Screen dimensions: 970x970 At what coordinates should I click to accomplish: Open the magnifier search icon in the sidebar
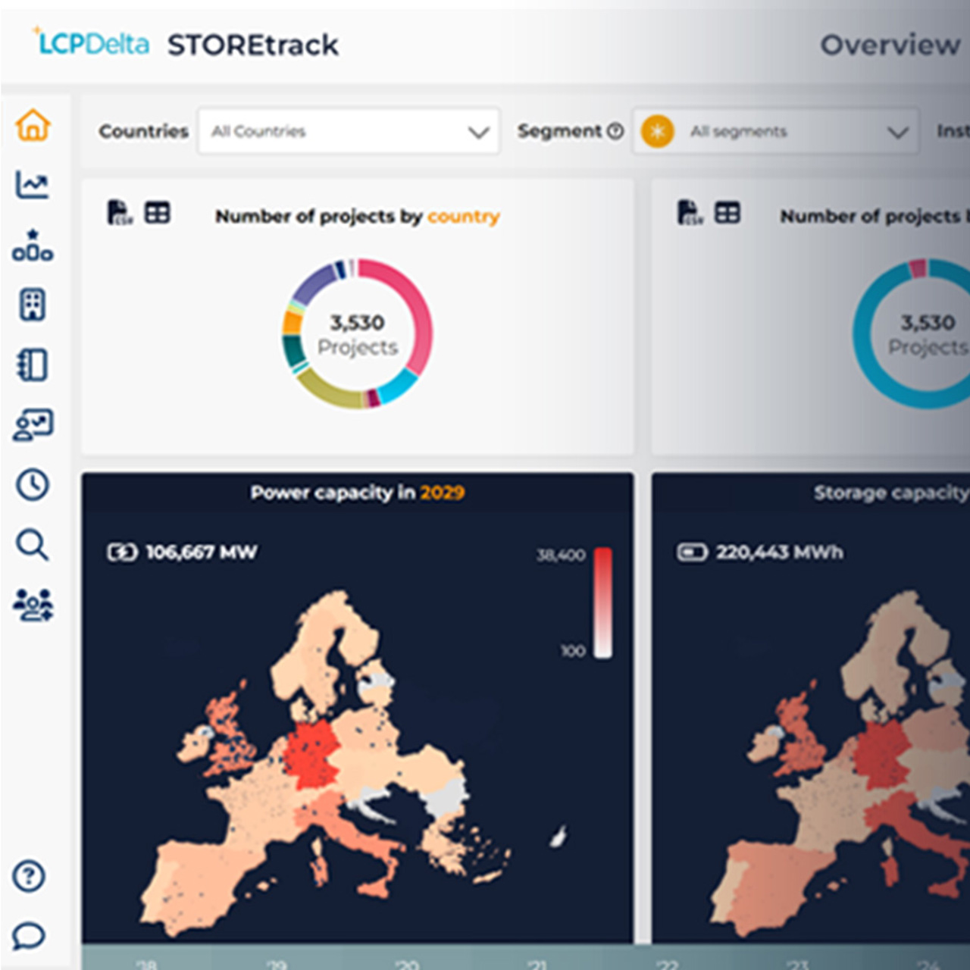click(x=33, y=545)
